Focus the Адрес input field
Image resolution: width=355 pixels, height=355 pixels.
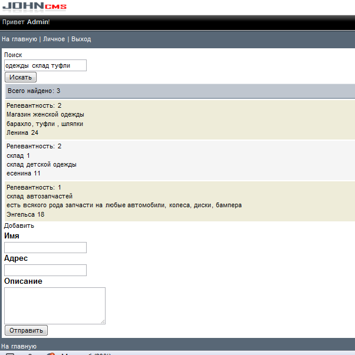pos(45,270)
